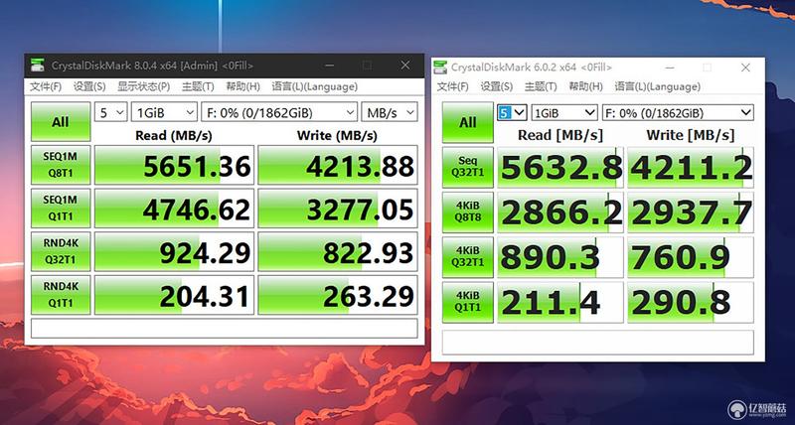The image size is (795, 425).
Task: Click the 2937.7 write result
Action: [x=691, y=212]
